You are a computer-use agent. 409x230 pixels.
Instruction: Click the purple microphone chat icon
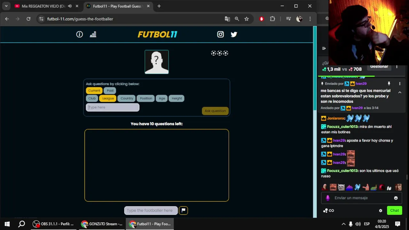[328, 198]
